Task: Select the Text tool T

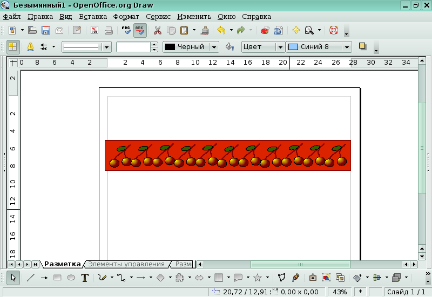Action: click(x=85, y=278)
